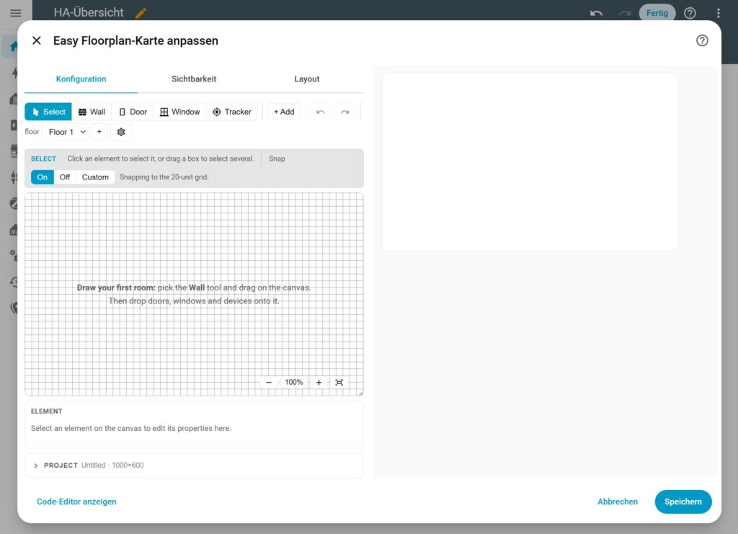The width and height of the screenshot is (738, 534).
Task: Open the dialog help icon
Action: coord(702,40)
